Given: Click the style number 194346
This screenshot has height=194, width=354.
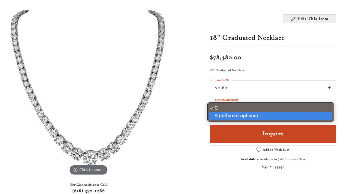Looking at the screenshot, I should [278, 167].
